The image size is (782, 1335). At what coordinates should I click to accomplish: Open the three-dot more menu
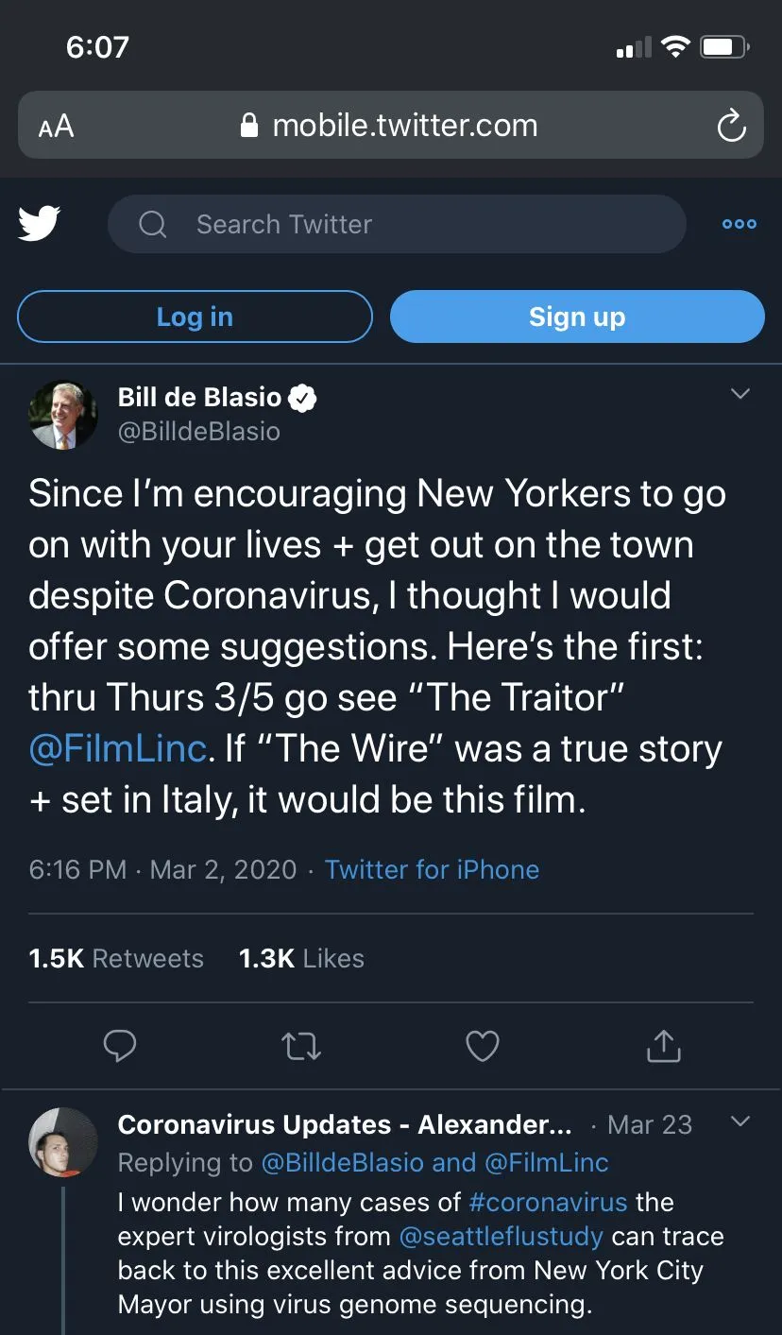pyautogui.click(x=739, y=224)
